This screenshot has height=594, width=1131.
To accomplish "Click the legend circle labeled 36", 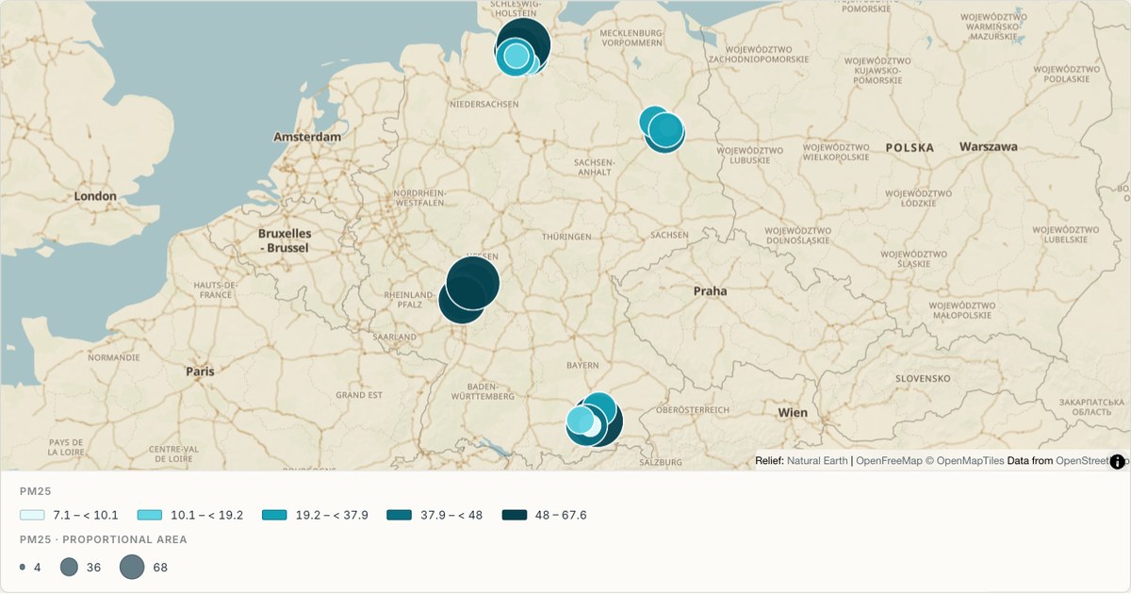I will [69, 567].
